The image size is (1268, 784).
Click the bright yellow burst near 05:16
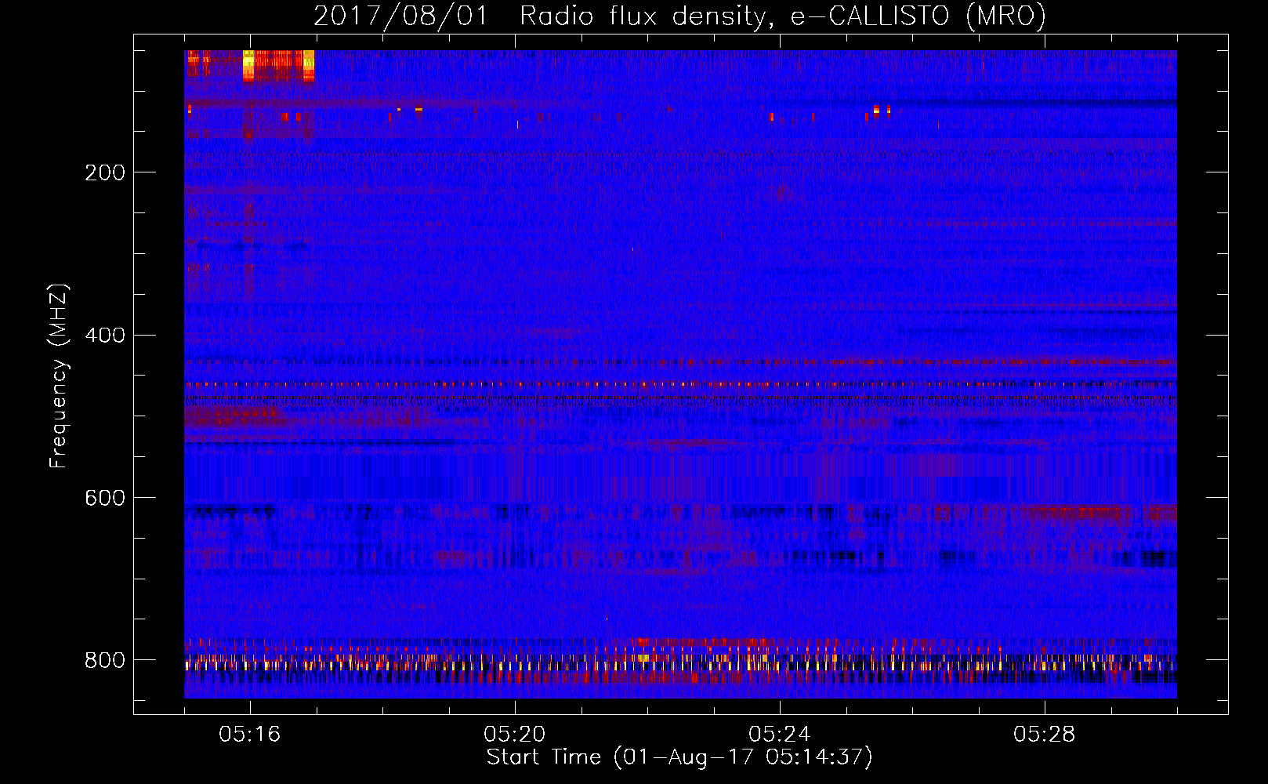[x=249, y=66]
